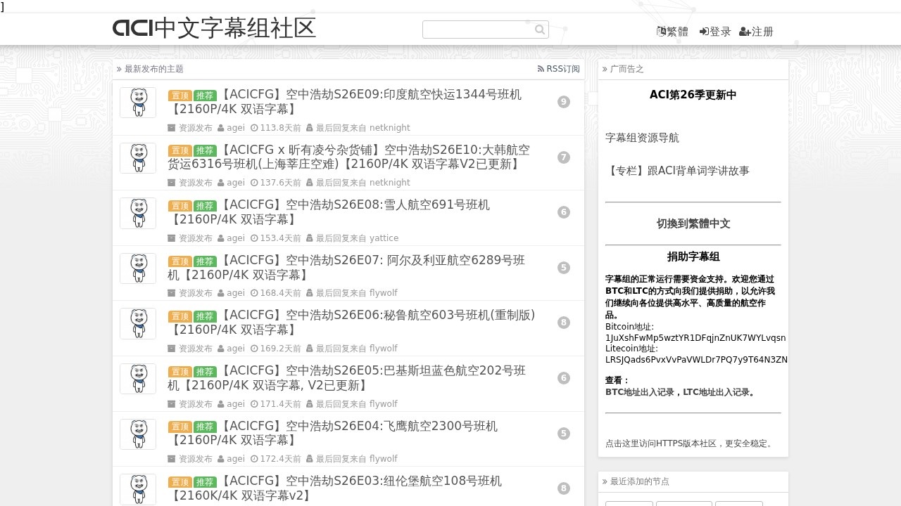Click reply count 9 on S26E09
901x506 pixels.
point(564,102)
